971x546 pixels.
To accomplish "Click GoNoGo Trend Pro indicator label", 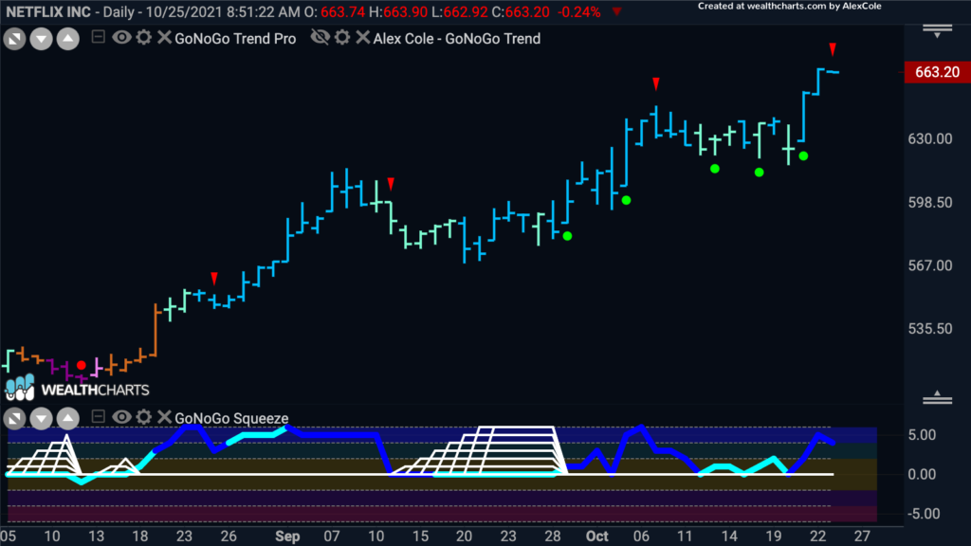I will pyautogui.click(x=235, y=38).
